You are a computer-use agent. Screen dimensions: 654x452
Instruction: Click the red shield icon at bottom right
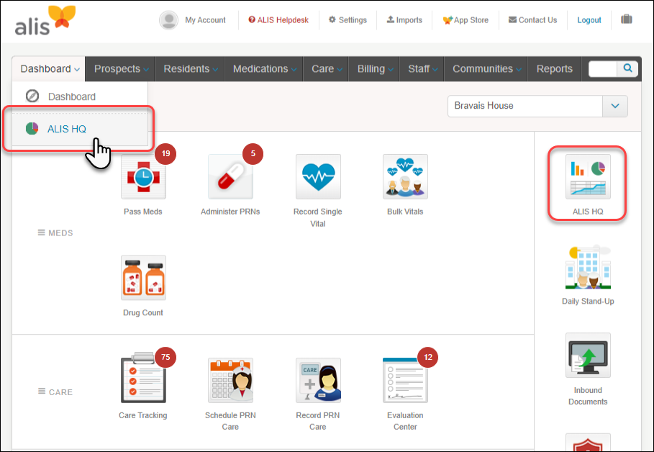coord(588,443)
